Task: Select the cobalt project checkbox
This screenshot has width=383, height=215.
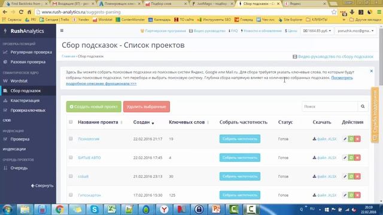Action: 71,176
